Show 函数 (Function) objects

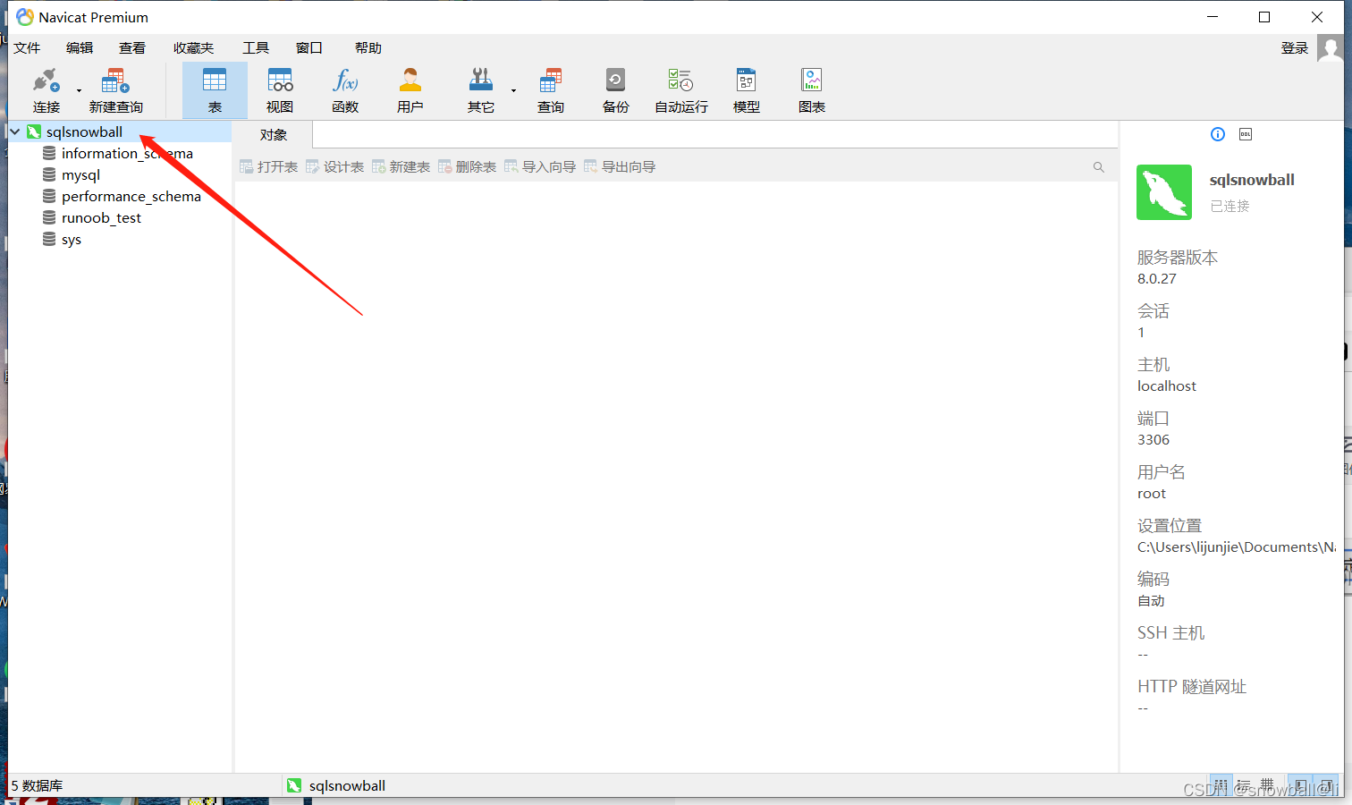(x=345, y=90)
